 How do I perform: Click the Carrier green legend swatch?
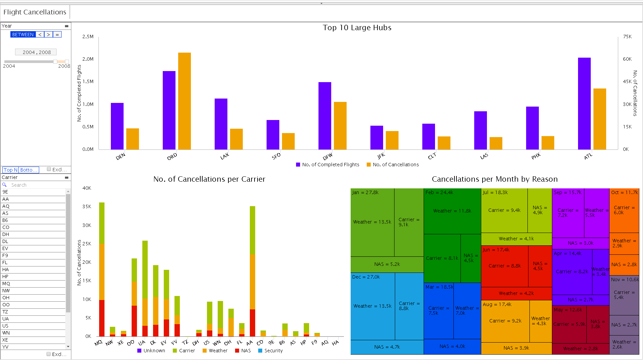click(175, 351)
